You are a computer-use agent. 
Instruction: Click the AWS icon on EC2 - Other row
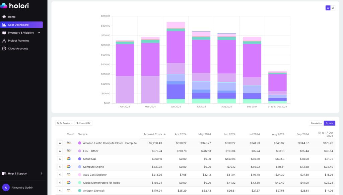(68, 151)
